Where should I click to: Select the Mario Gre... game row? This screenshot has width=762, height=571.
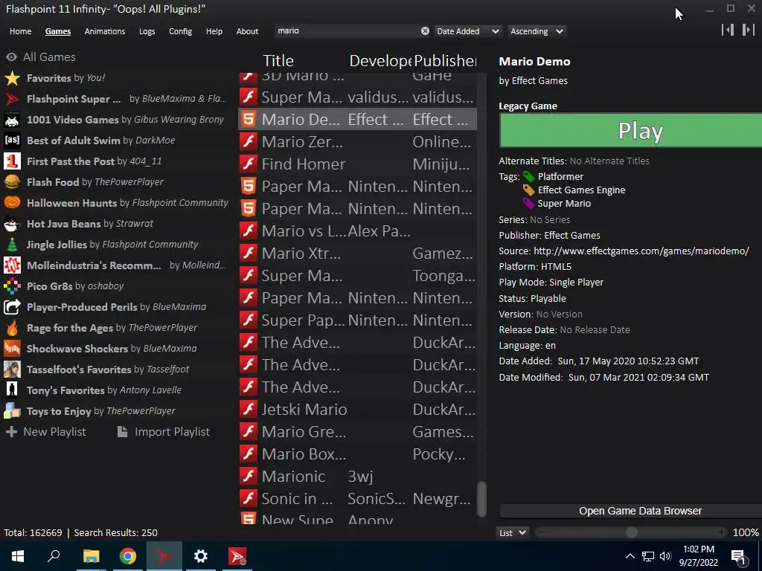pos(358,432)
